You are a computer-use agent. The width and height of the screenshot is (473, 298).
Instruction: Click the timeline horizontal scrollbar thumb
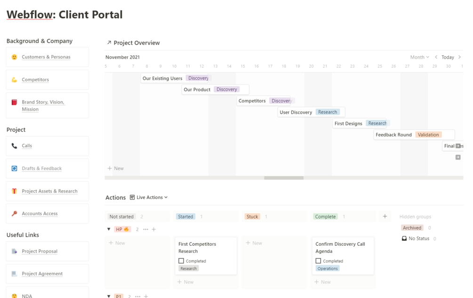click(x=284, y=178)
